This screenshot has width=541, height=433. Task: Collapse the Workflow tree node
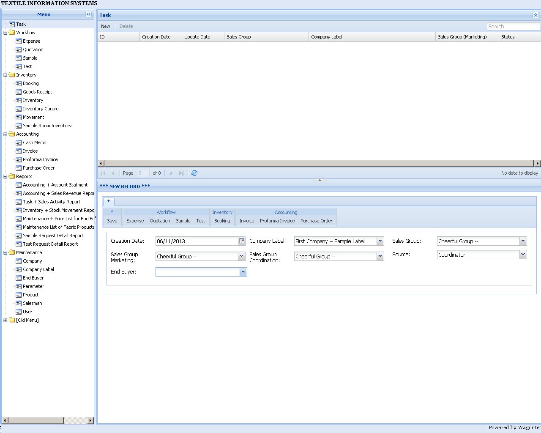(x=5, y=33)
